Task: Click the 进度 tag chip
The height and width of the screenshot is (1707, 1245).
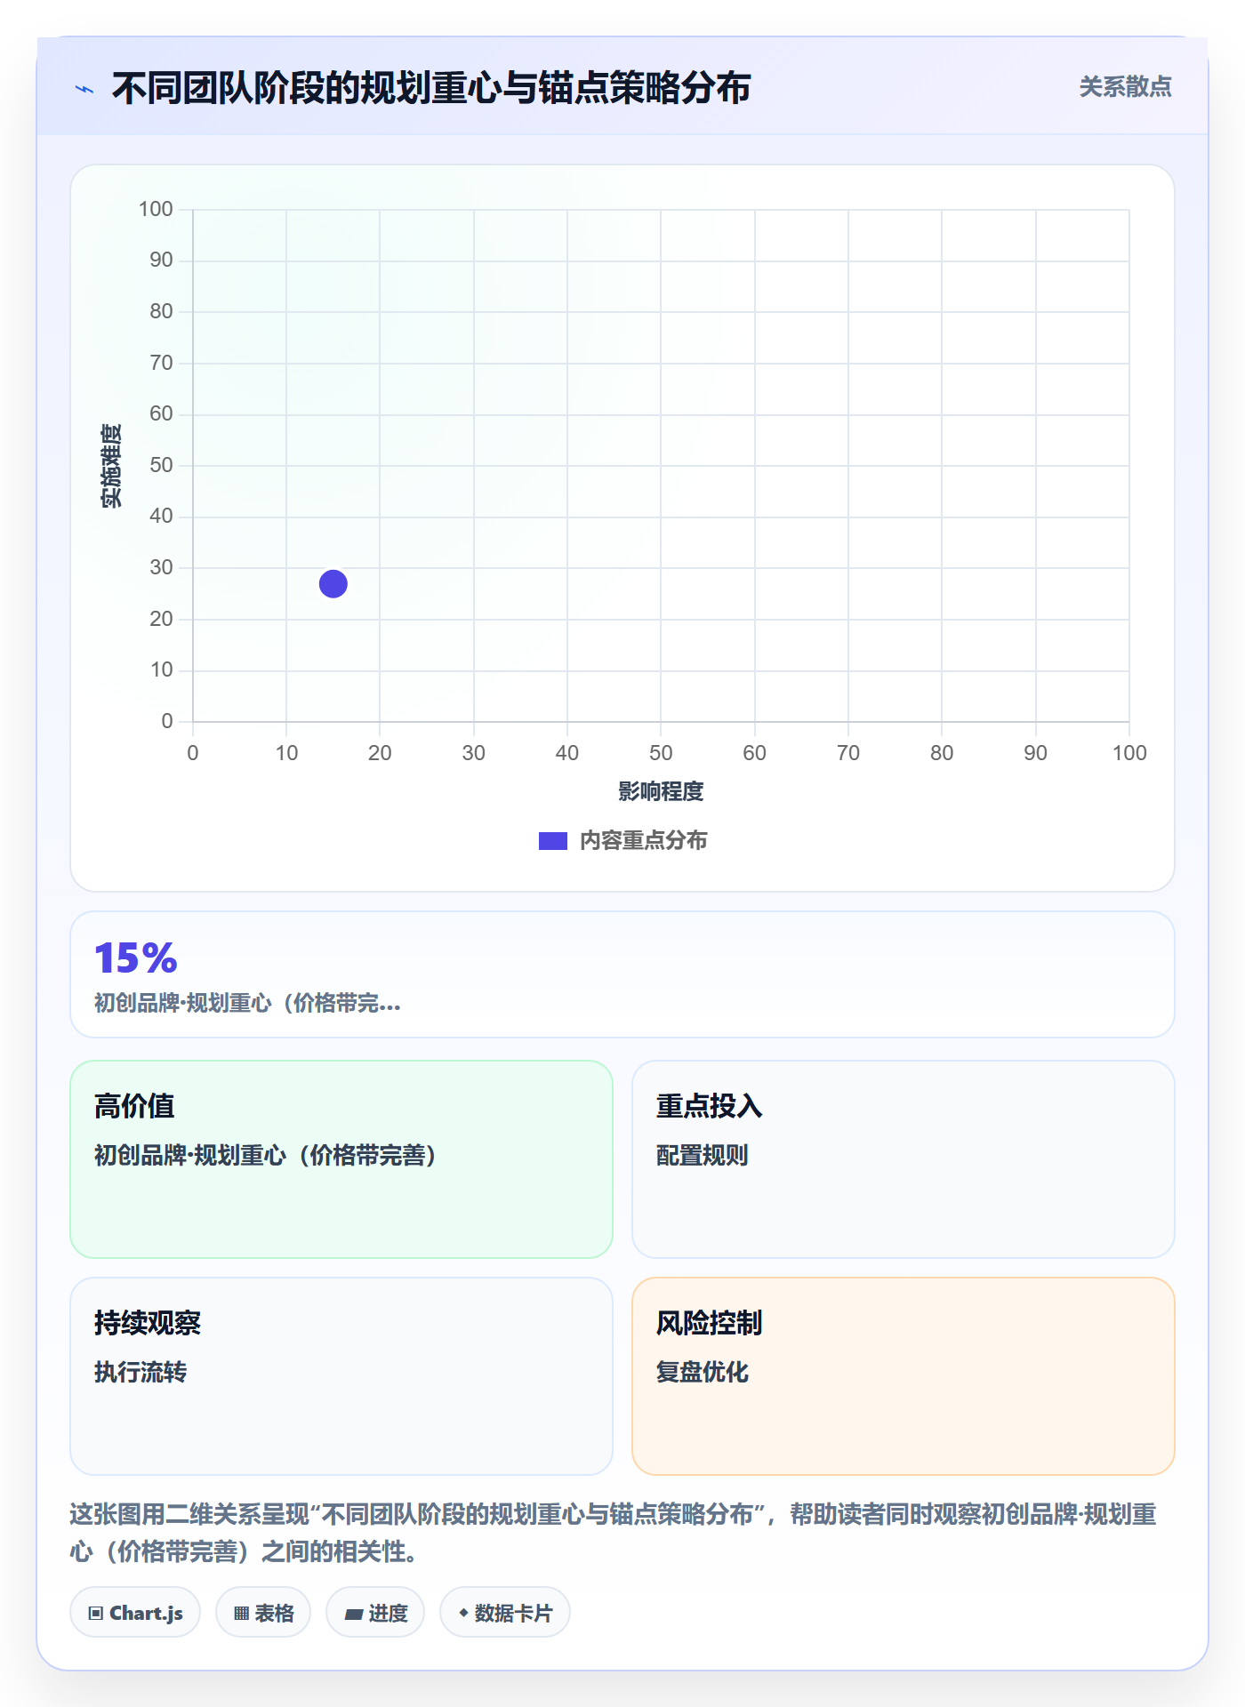Action: (x=375, y=1613)
